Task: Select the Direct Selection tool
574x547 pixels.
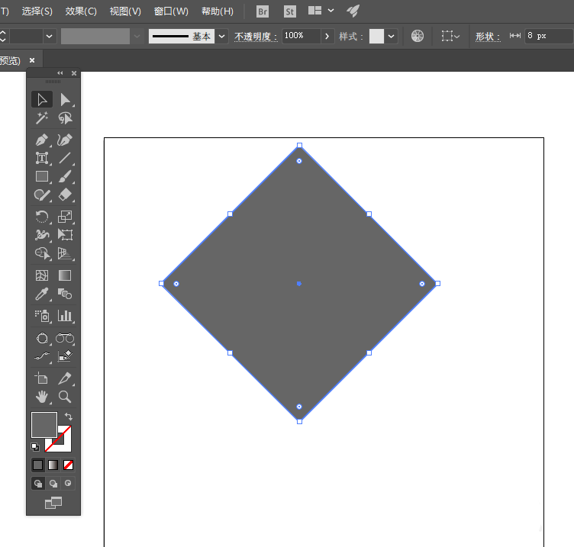Action: 65,99
